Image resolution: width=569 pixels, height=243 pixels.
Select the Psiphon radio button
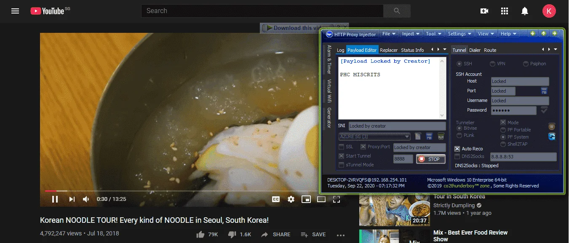[x=526, y=64]
